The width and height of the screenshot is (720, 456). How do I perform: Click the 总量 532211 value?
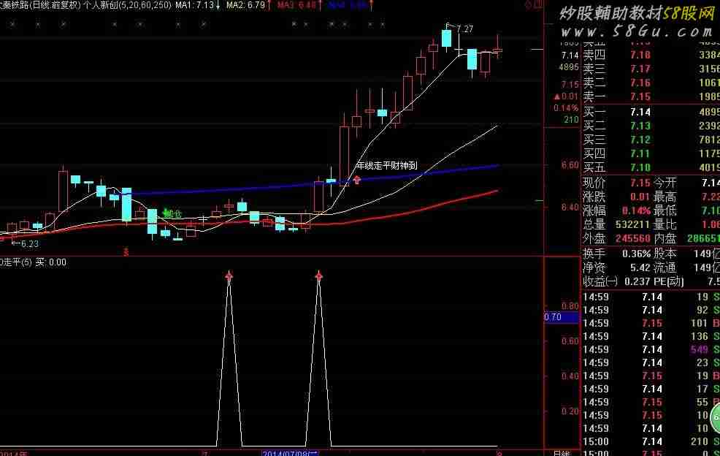pyautogui.click(x=632, y=224)
